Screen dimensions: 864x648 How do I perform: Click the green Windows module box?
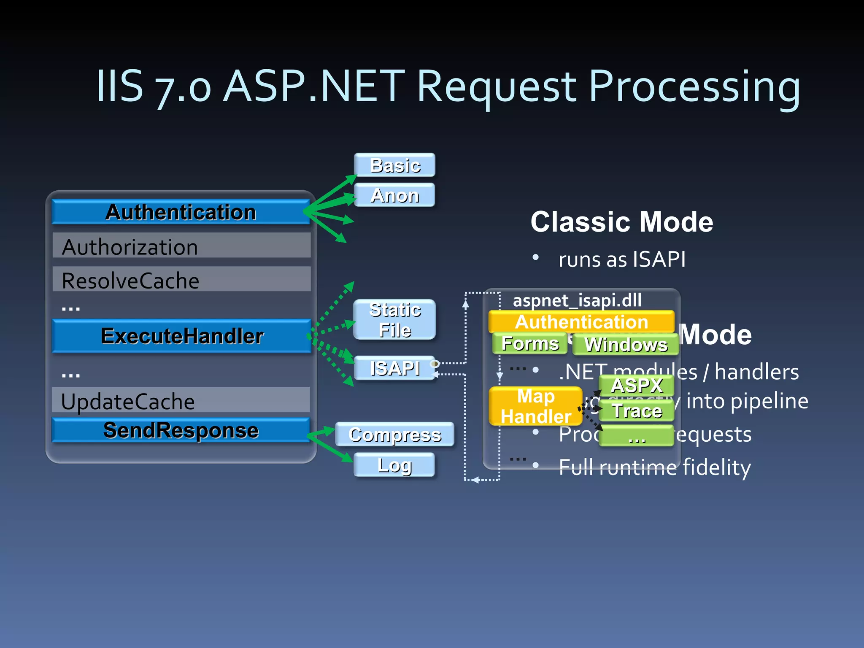tap(626, 345)
